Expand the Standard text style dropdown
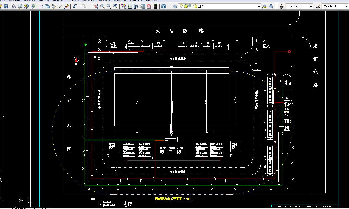 point(310,6)
